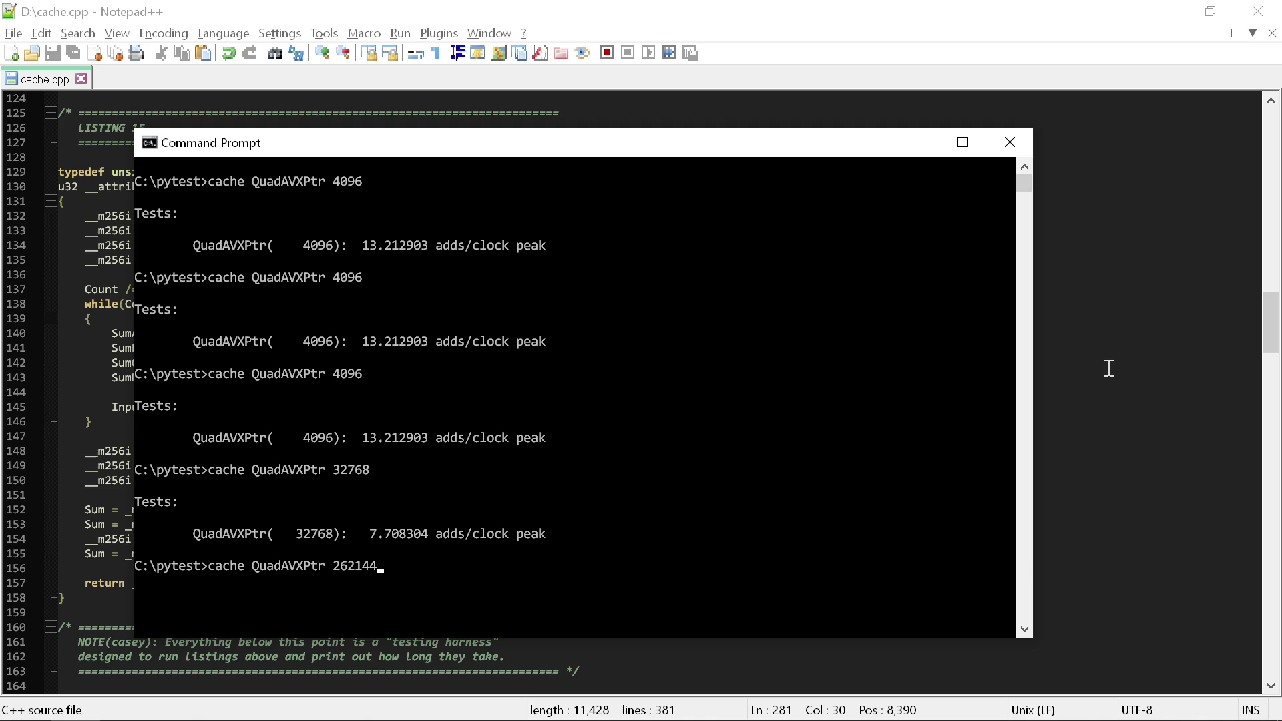Click the Undo green arrow icon

[x=228, y=53]
